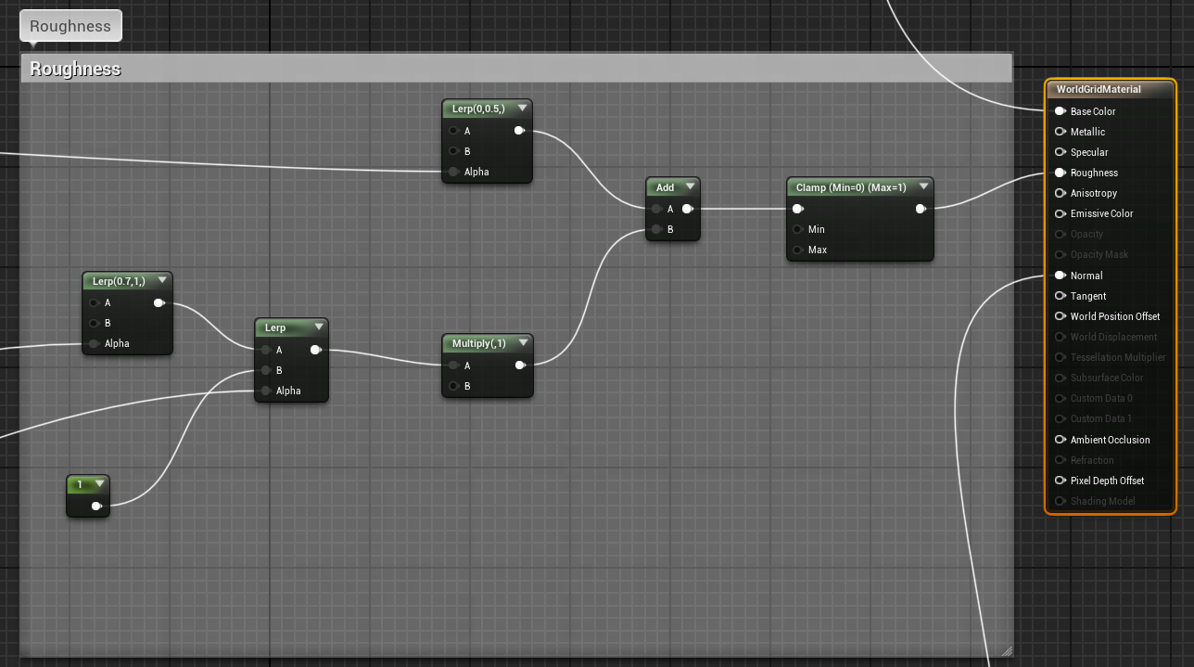Image resolution: width=1194 pixels, height=667 pixels.
Task: Click the Roughness label in the top-left corner
Action: (x=70, y=25)
